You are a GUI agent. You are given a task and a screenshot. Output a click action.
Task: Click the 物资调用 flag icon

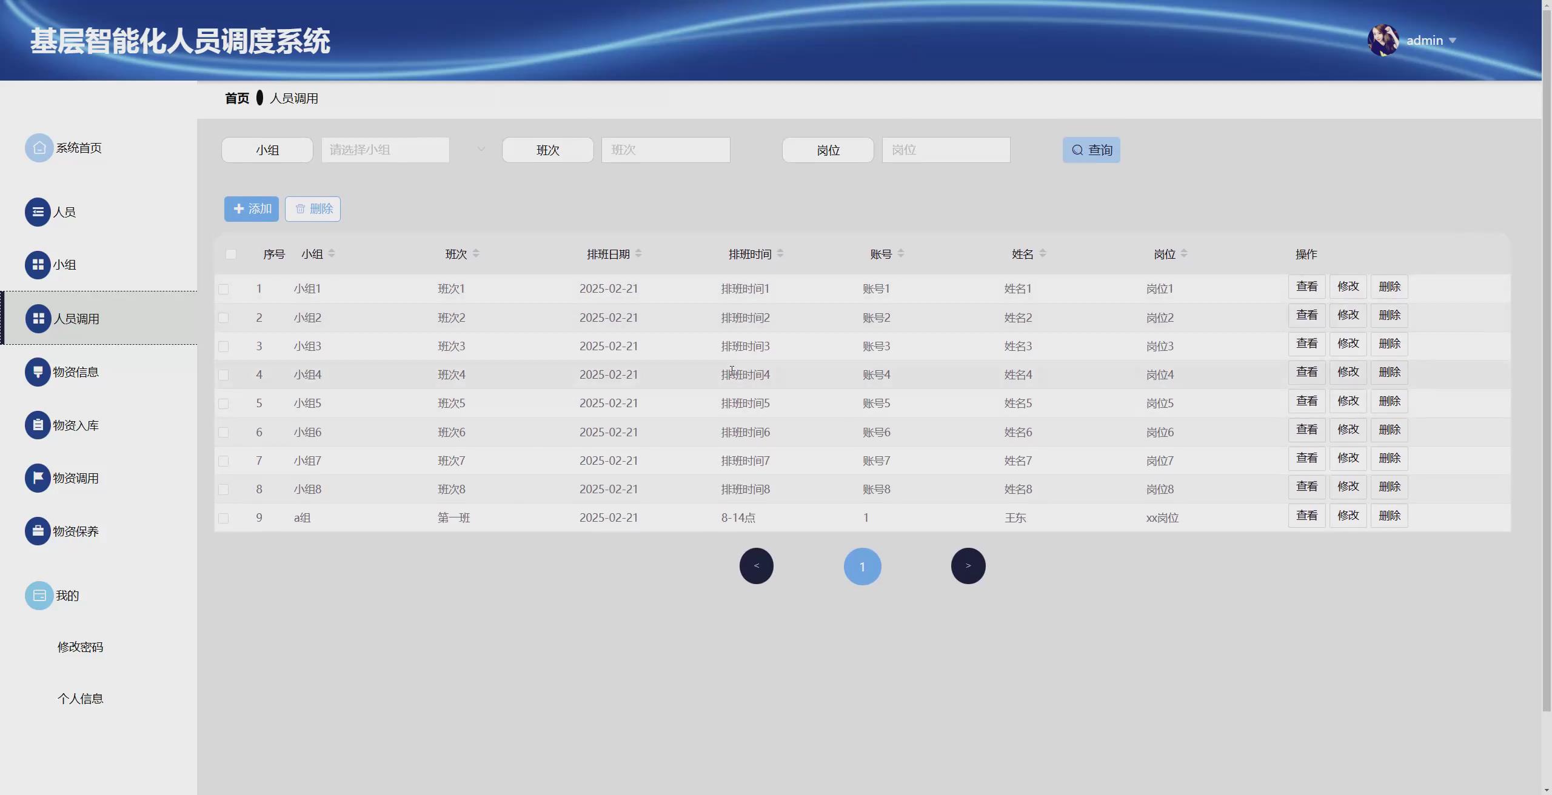coord(38,478)
